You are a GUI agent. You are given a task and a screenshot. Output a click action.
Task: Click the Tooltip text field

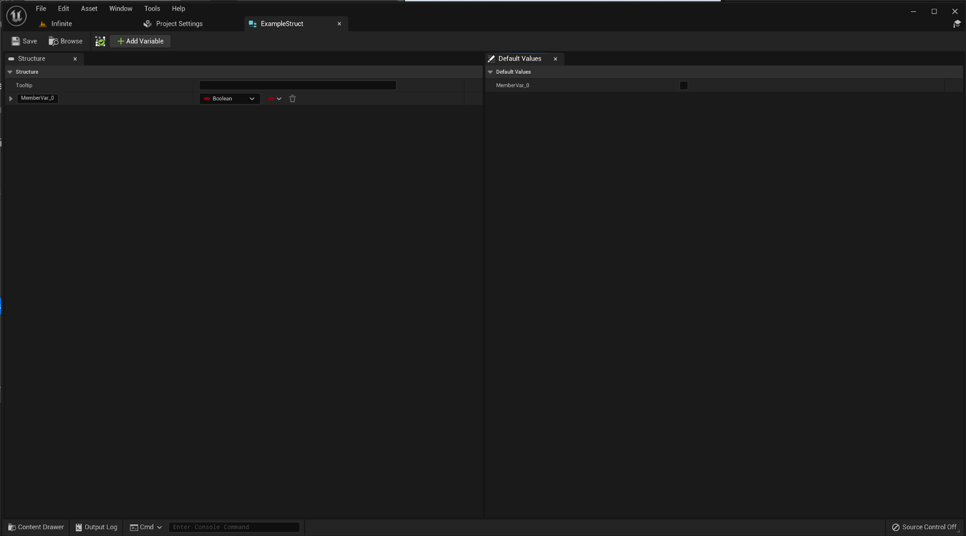[298, 85]
